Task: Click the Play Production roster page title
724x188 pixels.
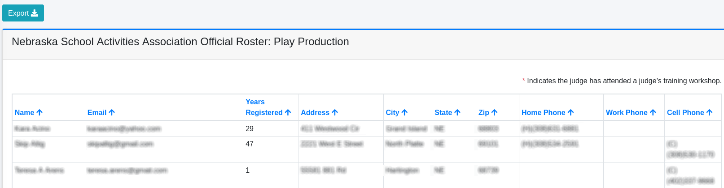Action: [x=180, y=42]
